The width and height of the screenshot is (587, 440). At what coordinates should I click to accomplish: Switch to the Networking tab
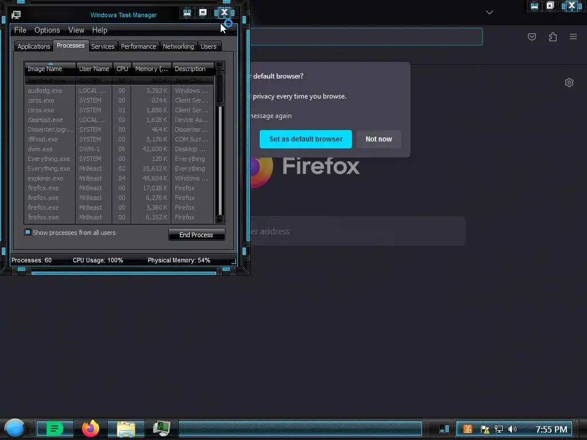178,46
